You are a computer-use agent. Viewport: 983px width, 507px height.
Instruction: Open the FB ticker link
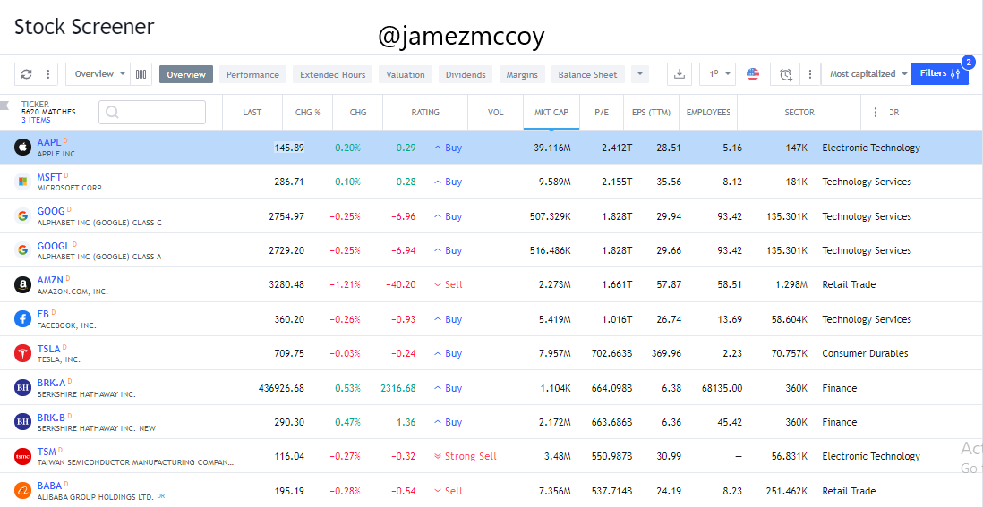43,314
